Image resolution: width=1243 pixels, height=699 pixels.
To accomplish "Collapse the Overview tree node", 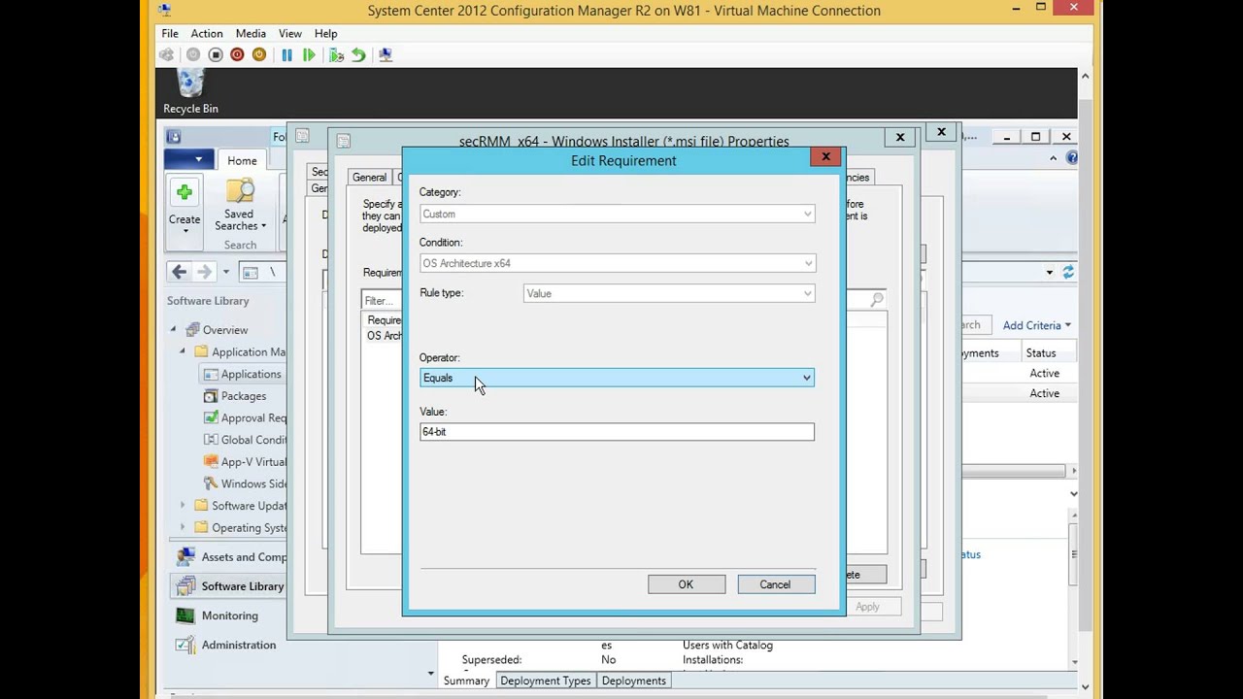I will coord(174,330).
